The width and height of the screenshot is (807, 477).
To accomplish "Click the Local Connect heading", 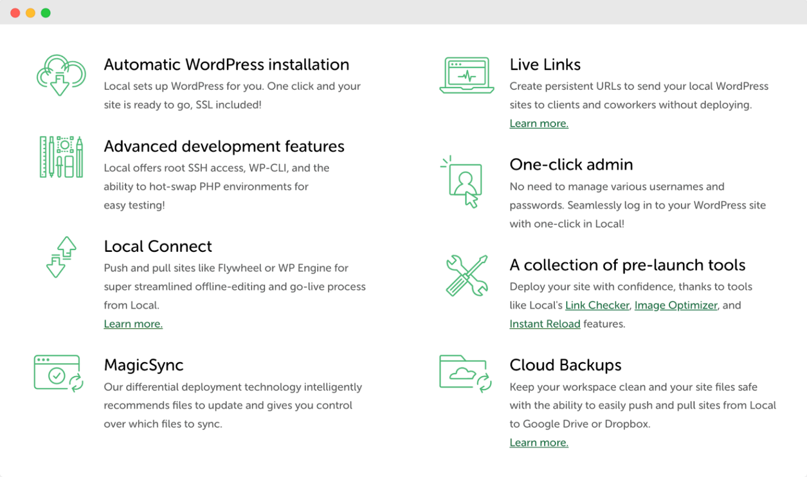I will [x=158, y=246].
